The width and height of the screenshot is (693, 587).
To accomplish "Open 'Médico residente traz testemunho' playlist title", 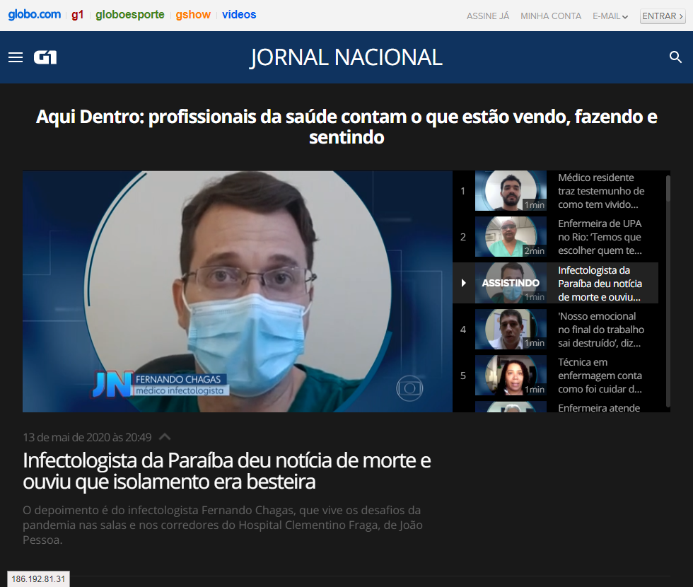I will coord(601,191).
